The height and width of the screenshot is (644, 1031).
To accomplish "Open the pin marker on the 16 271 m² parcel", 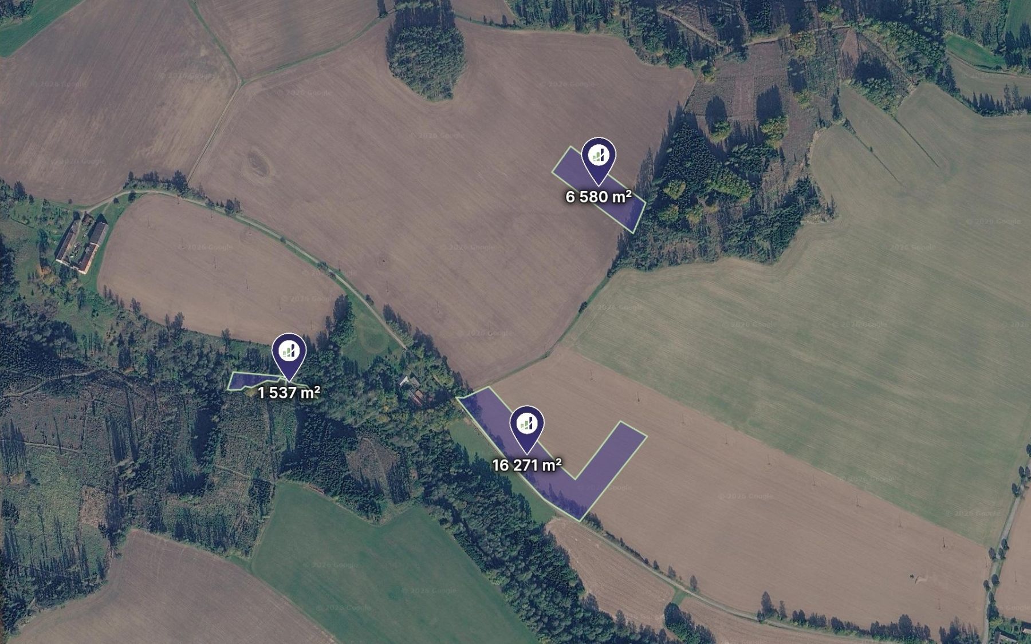I will (x=526, y=427).
